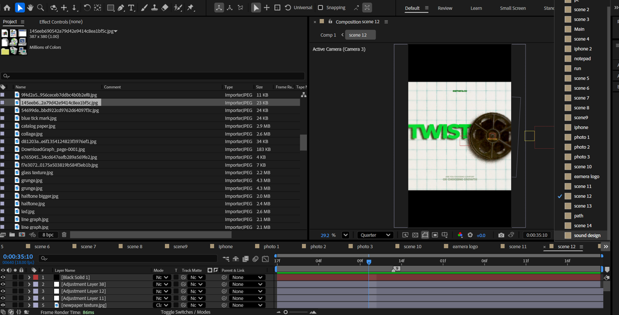
Task: Switch to the scene 11 timeline tab
Action: (517, 247)
